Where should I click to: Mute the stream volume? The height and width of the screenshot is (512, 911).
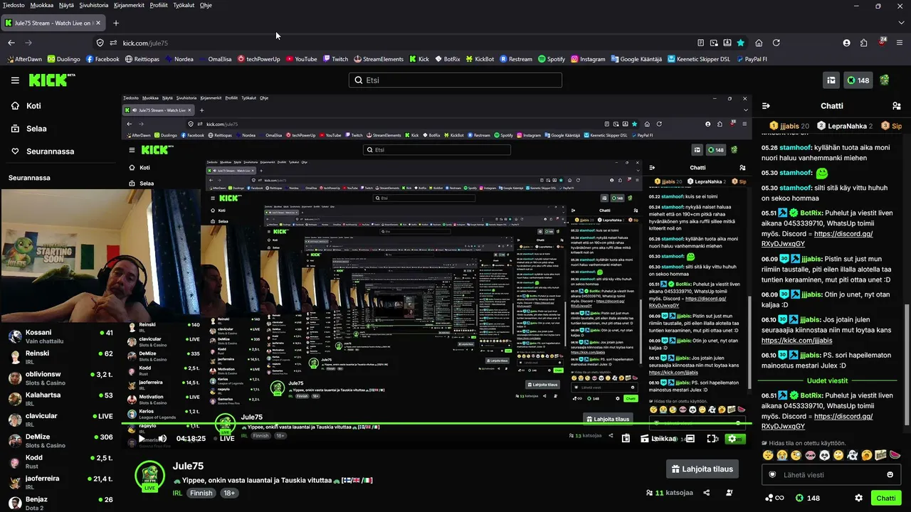[162, 439]
